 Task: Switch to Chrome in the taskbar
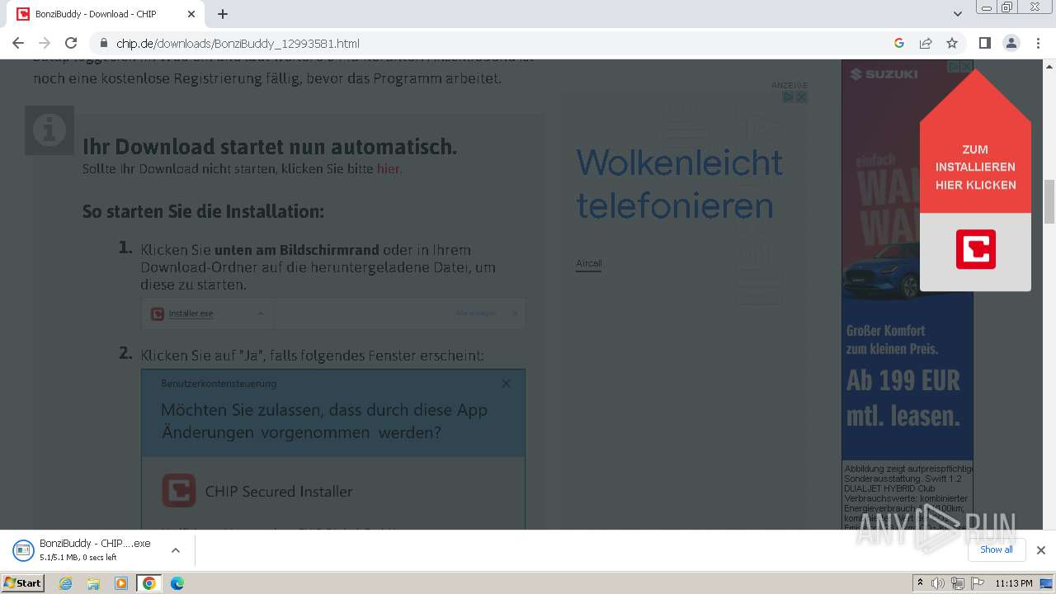pyautogui.click(x=148, y=583)
